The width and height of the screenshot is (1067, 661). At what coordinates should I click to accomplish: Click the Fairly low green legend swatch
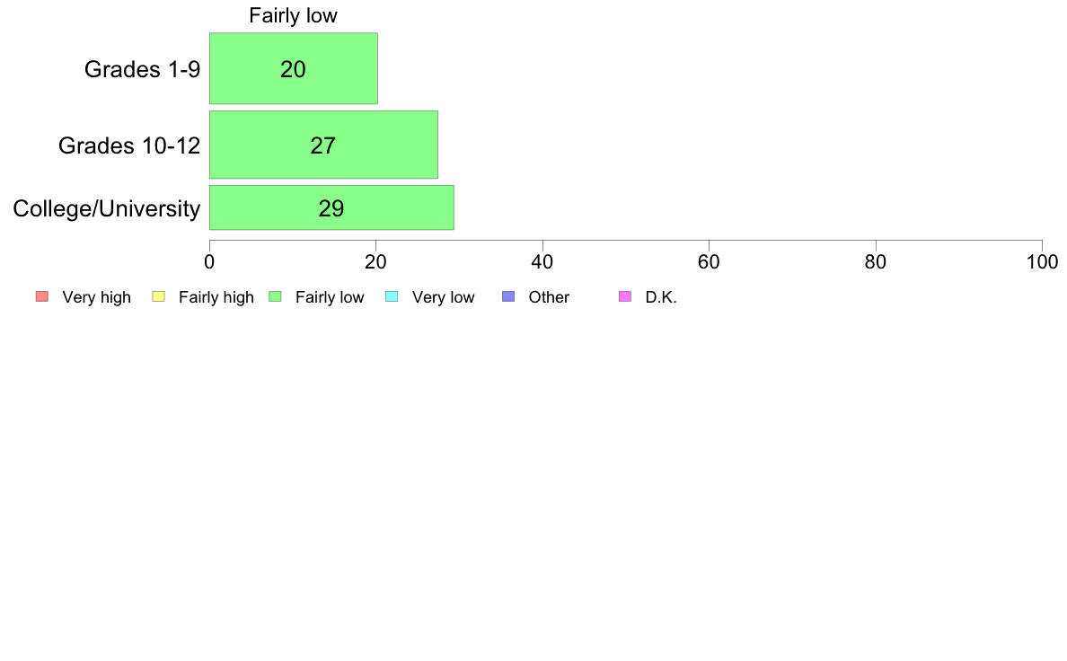[275, 296]
